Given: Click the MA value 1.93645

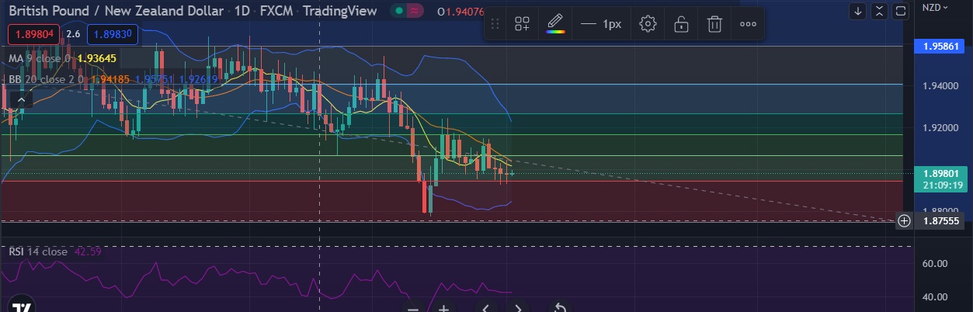Looking at the screenshot, I should [x=96, y=58].
